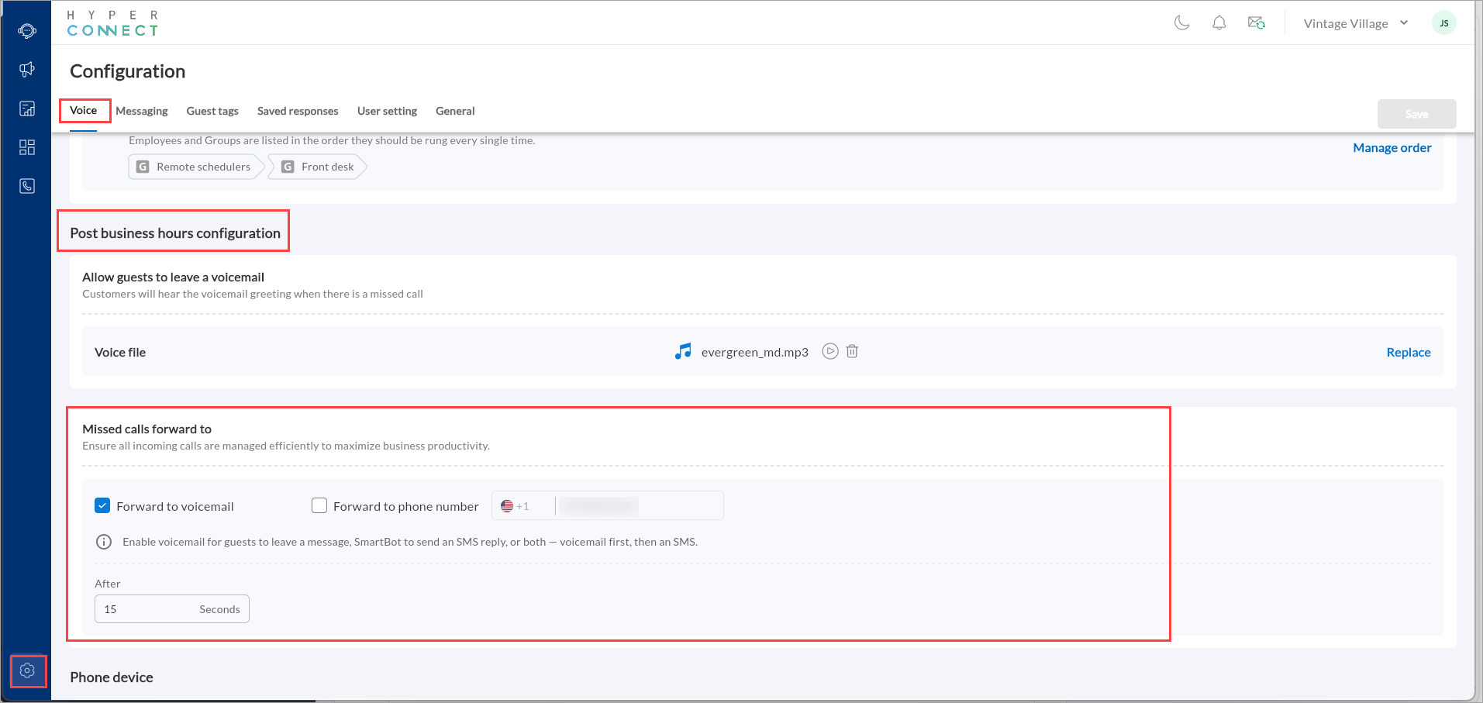Select the Remote schedulers group chip

(x=196, y=167)
